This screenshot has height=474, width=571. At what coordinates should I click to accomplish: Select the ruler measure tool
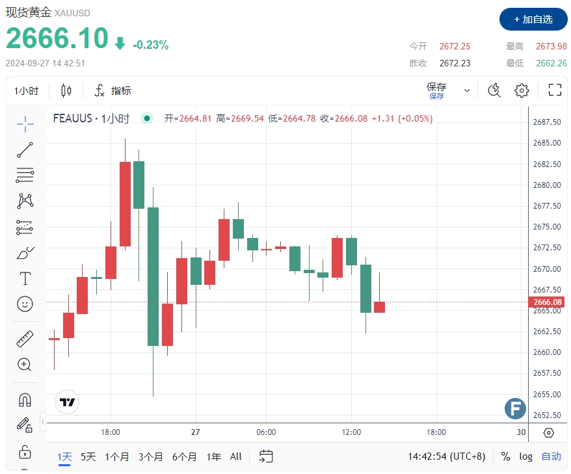tap(25, 339)
